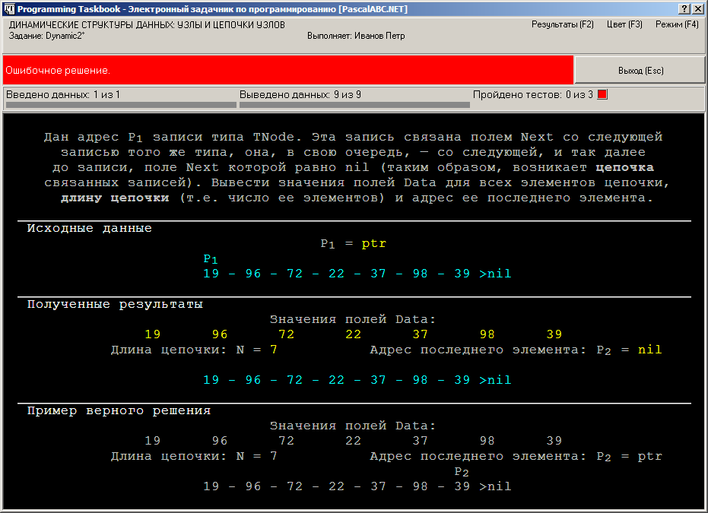Click the Programming Taskbook title bar icon
The image size is (708, 513).
(x=9, y=8)
